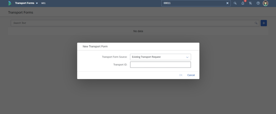Click the search icon in Search Text field

(x=256, y=23)
